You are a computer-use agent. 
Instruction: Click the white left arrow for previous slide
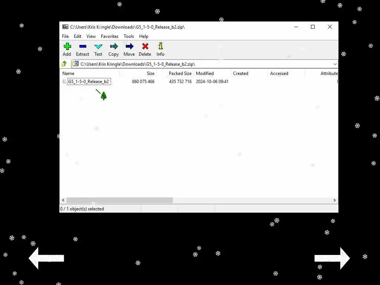point(46,258)
